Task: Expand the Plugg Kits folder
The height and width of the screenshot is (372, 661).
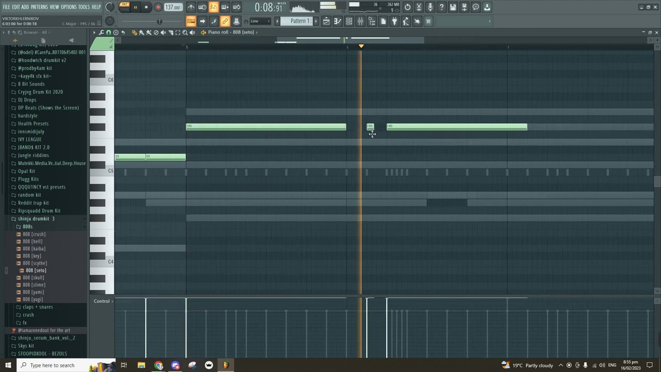Action: (x=28, y=179)
